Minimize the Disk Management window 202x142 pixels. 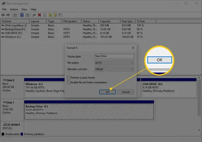tap(176, 3)
